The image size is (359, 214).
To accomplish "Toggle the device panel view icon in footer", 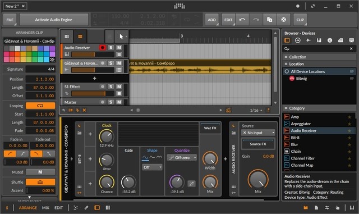I will (x=97, y=208).
